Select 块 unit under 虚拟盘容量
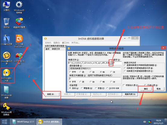 [x=82, y=72]
